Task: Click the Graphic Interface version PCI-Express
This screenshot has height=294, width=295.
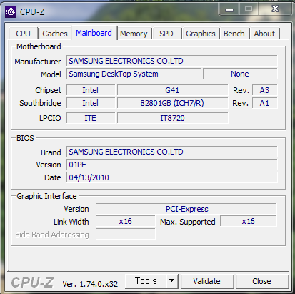Action: tap(186, 209)
